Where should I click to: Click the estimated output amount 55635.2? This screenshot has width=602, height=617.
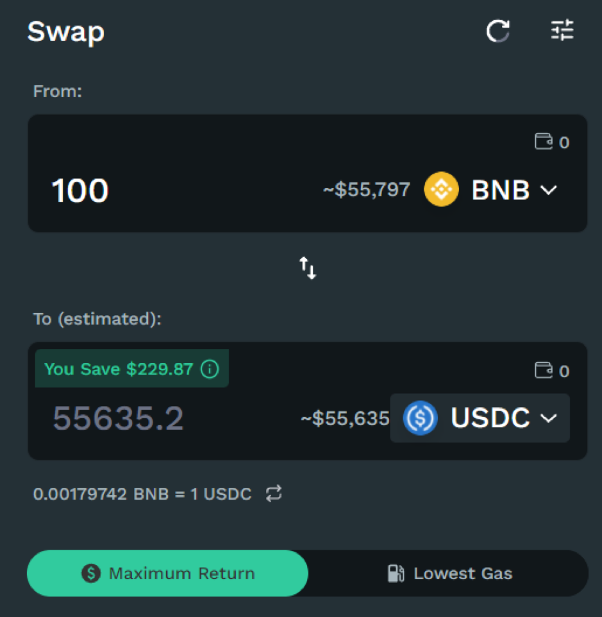118,418
